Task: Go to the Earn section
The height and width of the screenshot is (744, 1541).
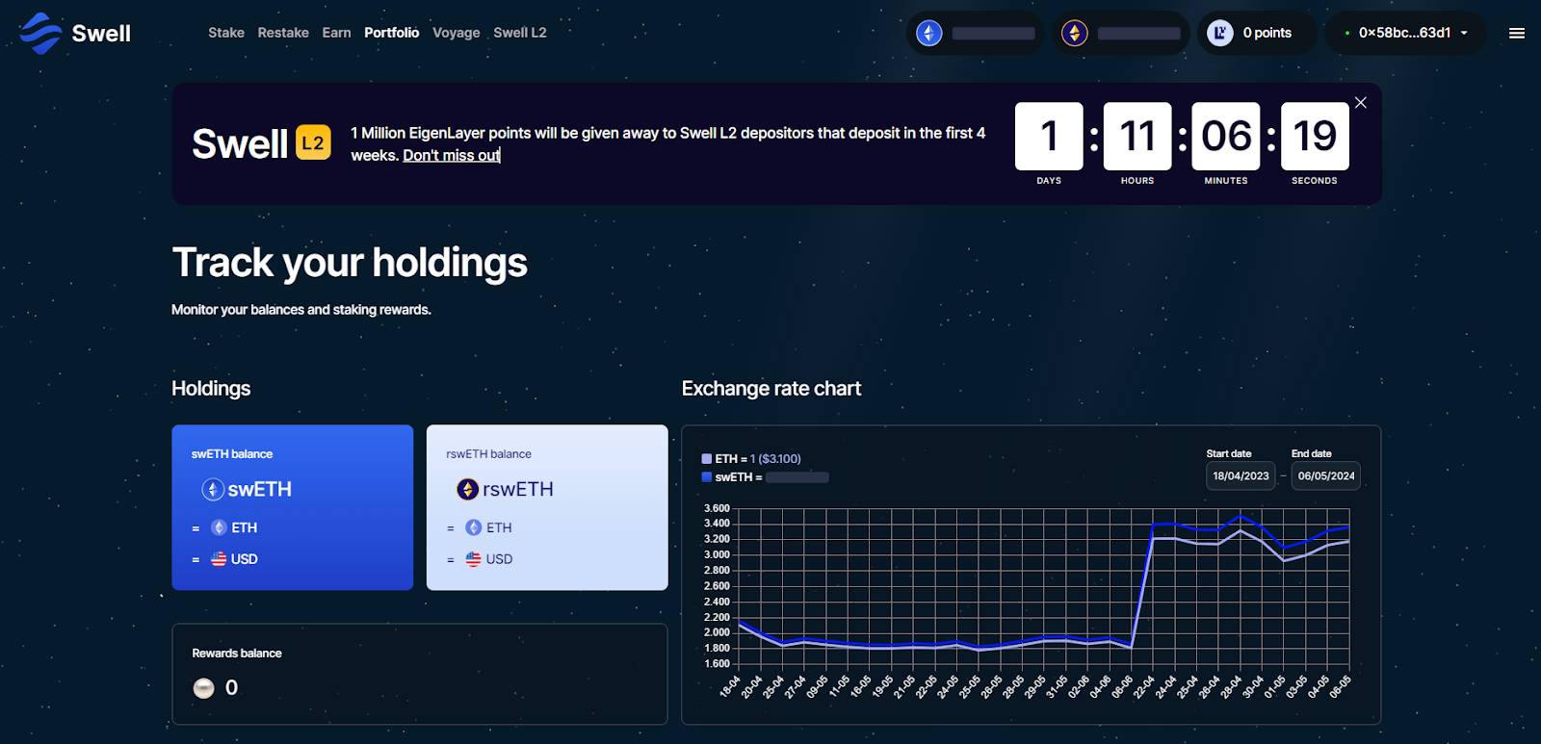Action: click(336, 33)
